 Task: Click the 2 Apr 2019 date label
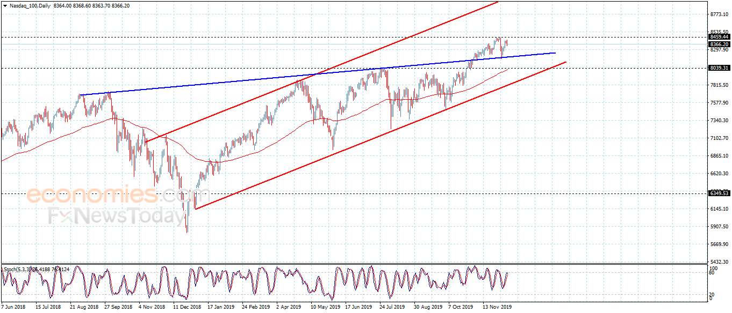[x=289, y=308]
